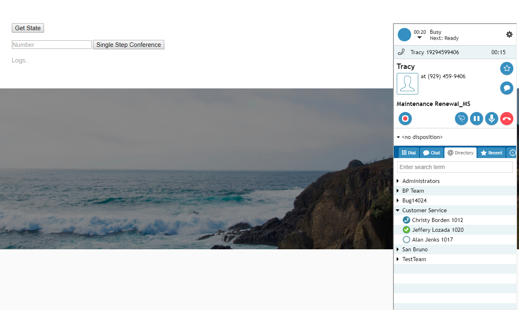Image resolution: width=519 pixels, height=310 pixels.
Task: Expand the Bug14024 group
Action: [x=455, y=200]
